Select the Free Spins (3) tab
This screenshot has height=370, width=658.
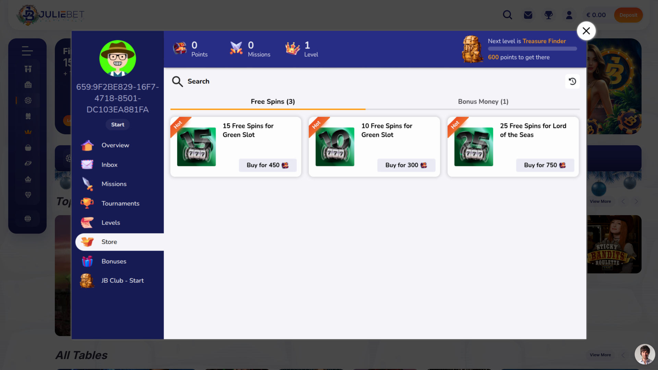[x=273, y=102]
